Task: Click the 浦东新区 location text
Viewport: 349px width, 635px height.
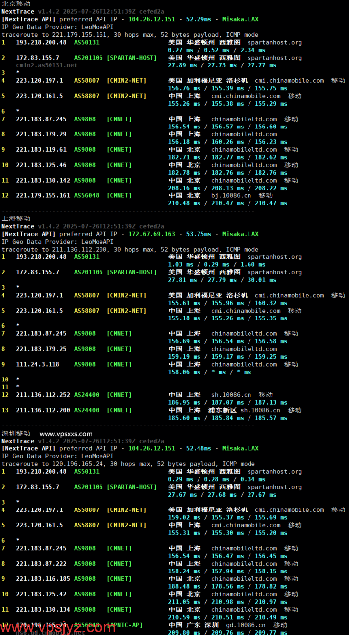Action: tap(222, 410)
